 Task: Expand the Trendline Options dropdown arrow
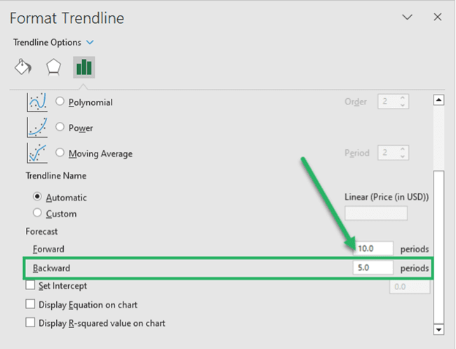[x=90, y=43]
